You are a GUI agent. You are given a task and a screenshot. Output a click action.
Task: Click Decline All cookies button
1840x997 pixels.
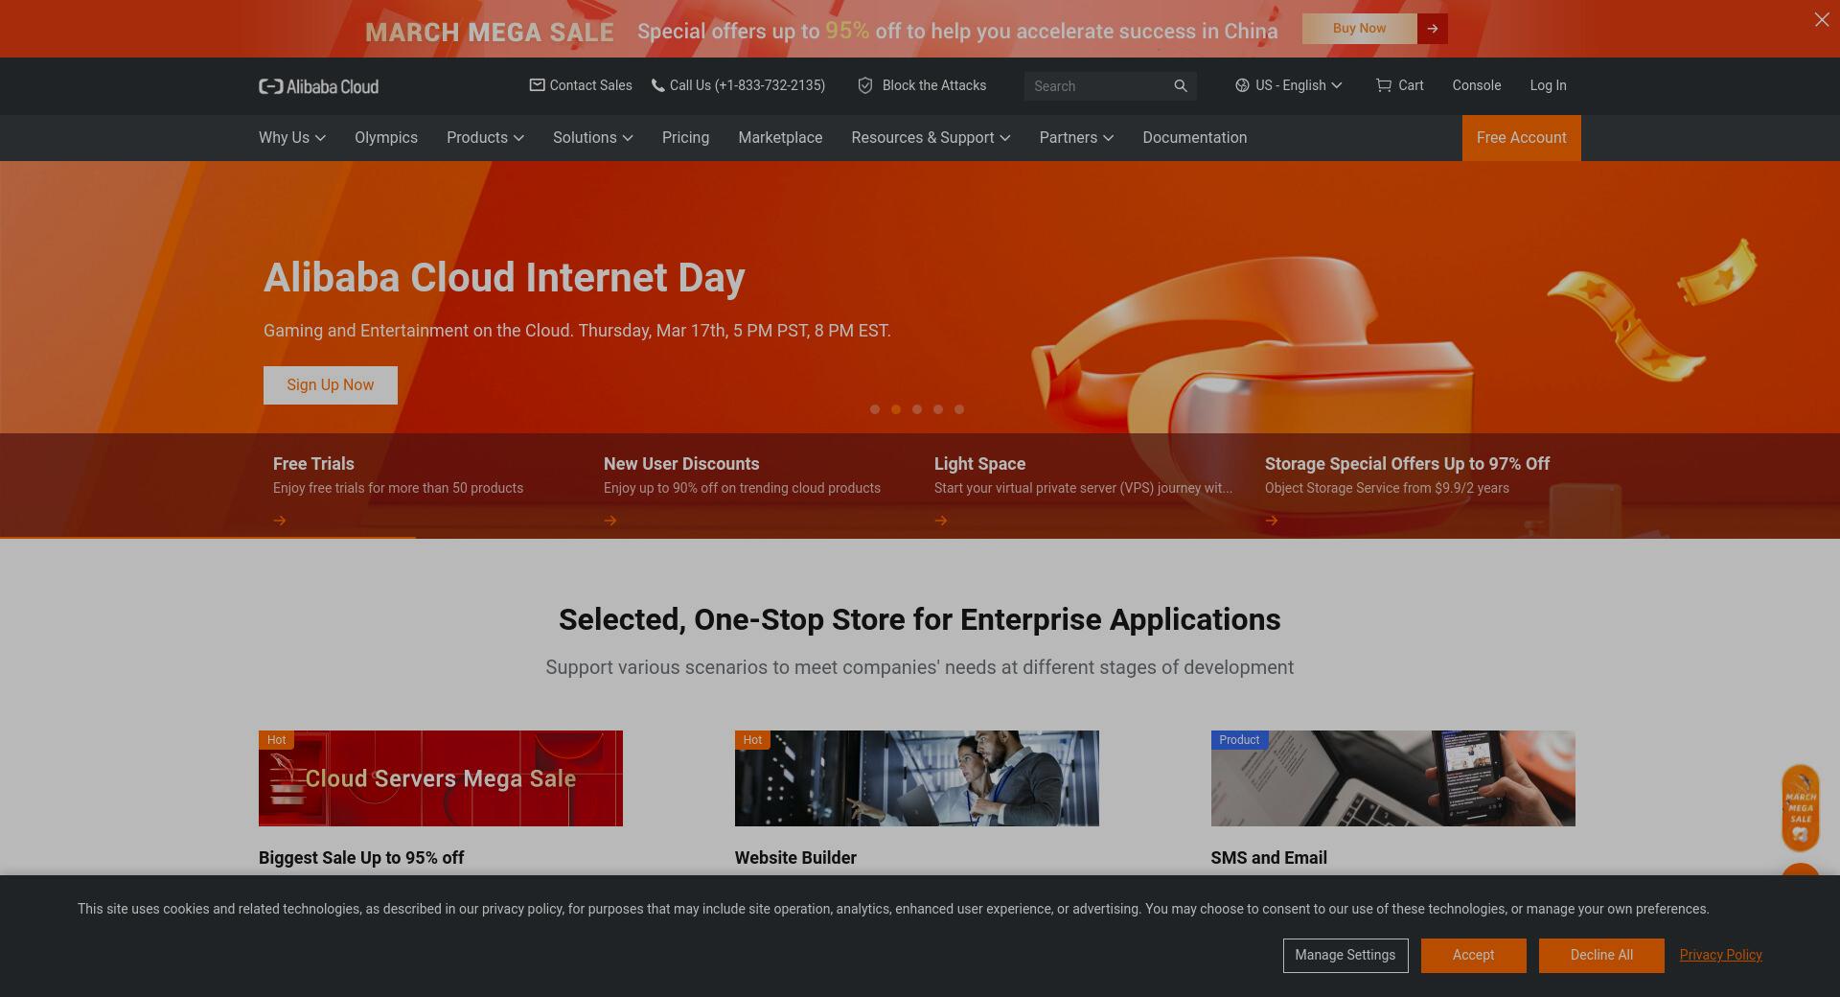1601,956
